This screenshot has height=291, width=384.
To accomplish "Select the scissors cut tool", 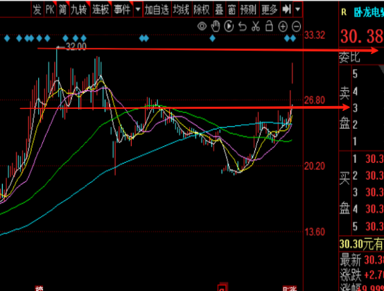I will (256, 26).
